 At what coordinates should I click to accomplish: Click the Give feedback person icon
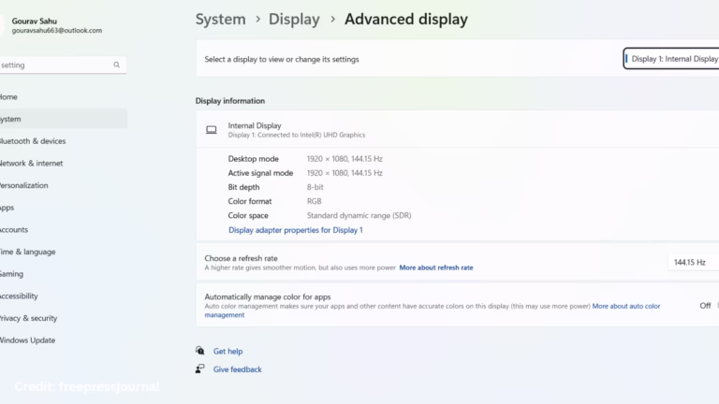[200, 368]
